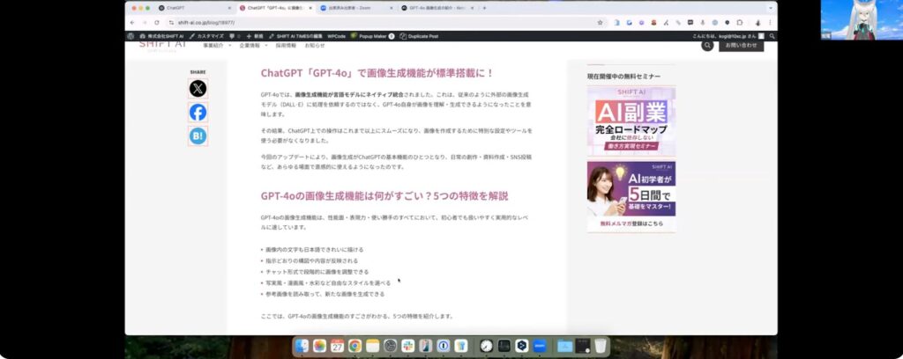Bookmark this page with the star icon
Image resolution: width=903 pixels, height=359 pixels.
point(599,22)
